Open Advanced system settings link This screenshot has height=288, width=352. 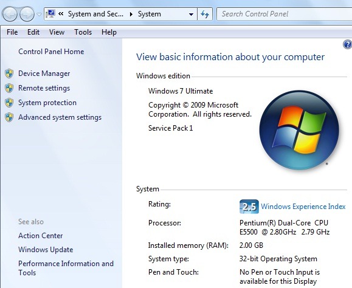60,117
